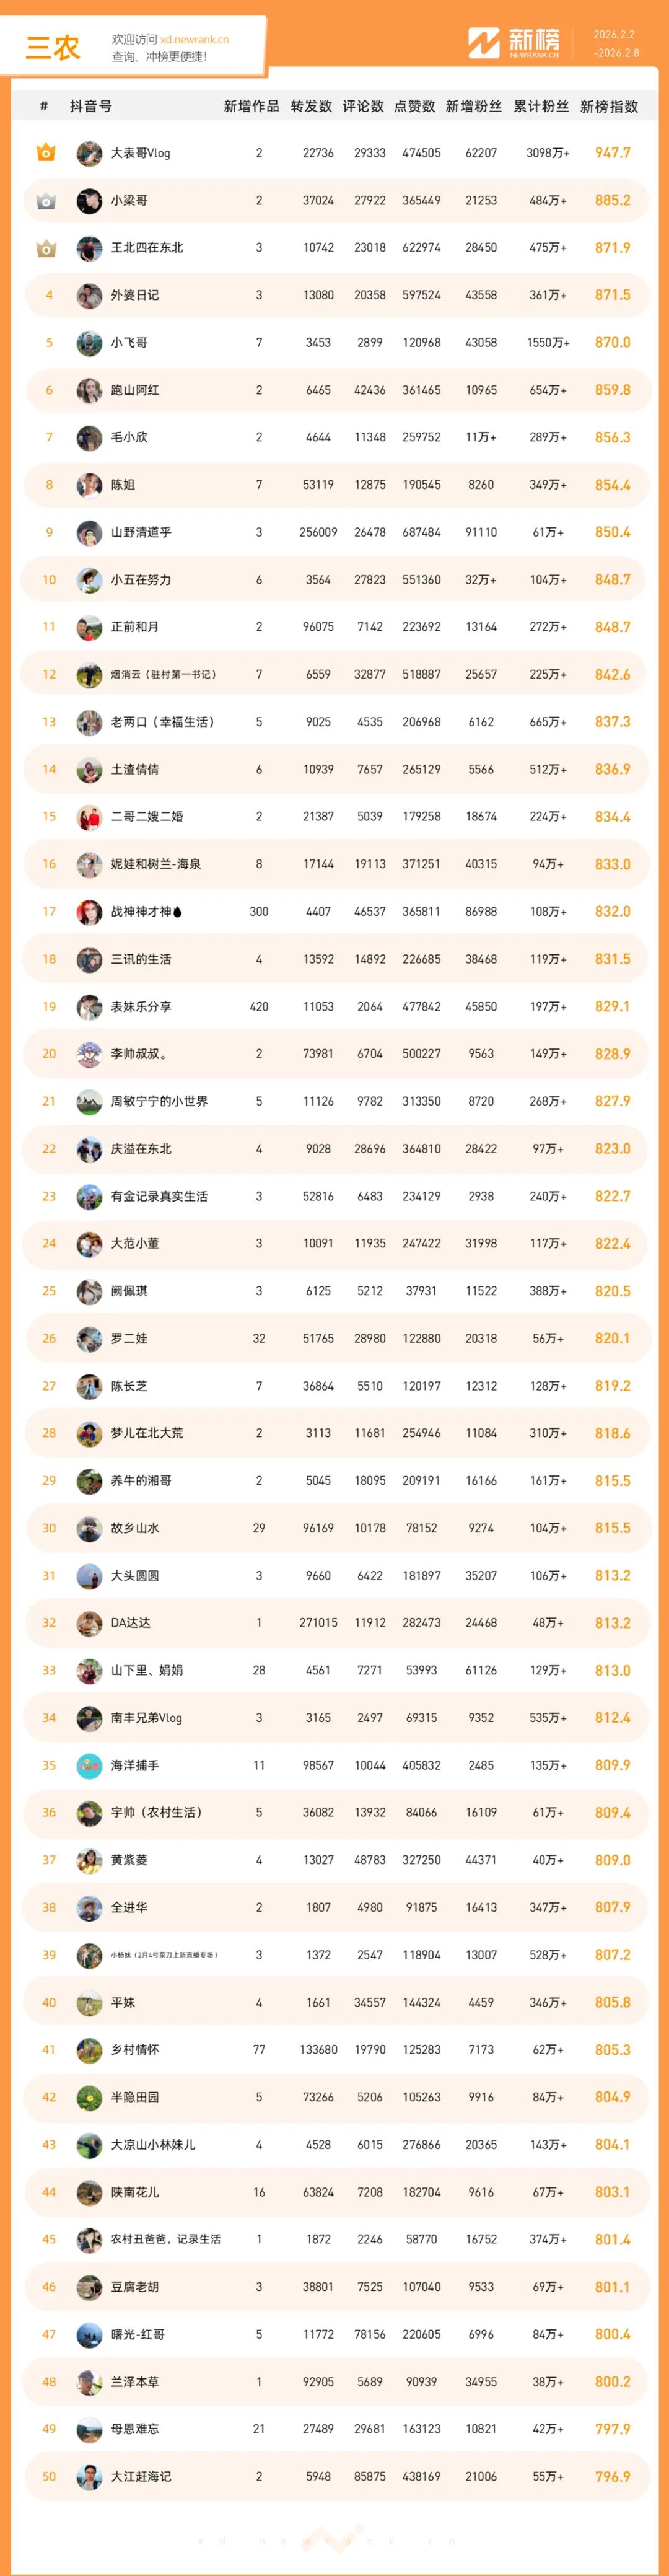669x2576 pixels.
Task: Click the 累计粉丝 column header
Action: [x=541, y=106]
